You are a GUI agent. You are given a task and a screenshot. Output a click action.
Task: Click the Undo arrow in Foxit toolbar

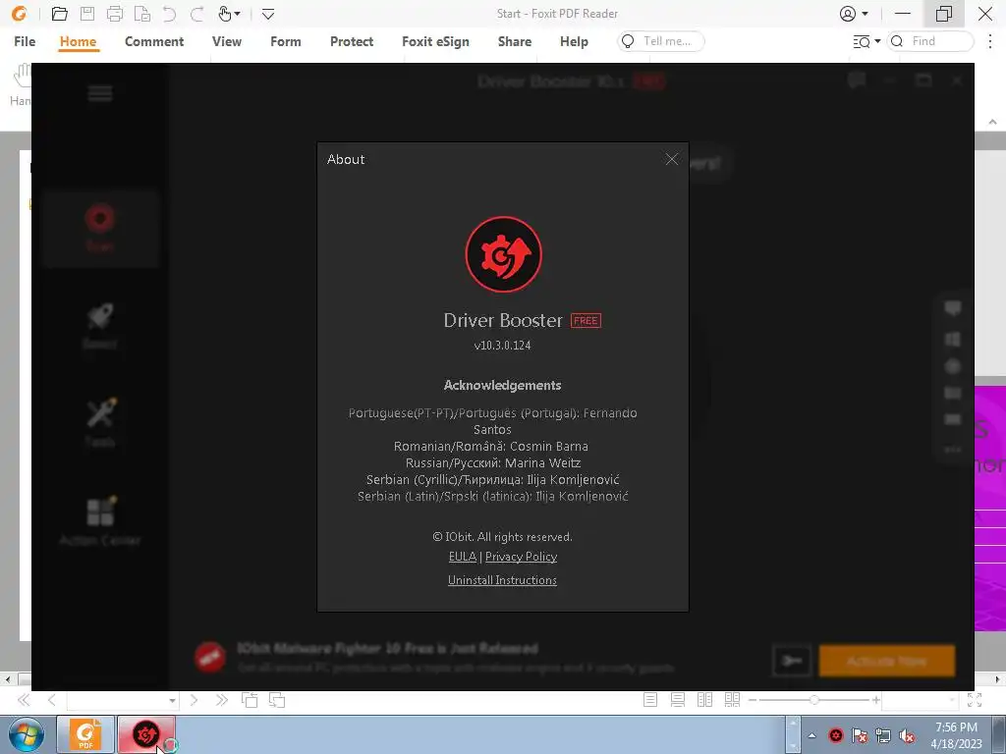(169, 14)
